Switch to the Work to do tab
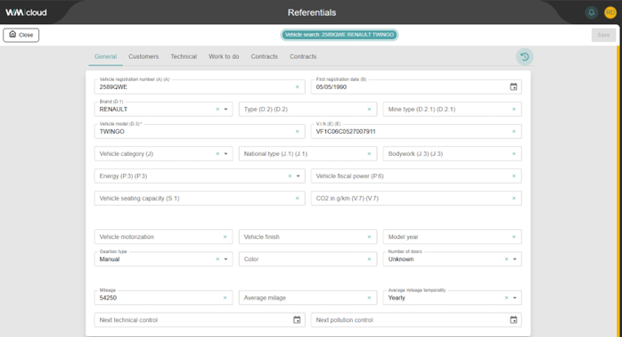This screenshot has height=337, width=622. (224, 57)
